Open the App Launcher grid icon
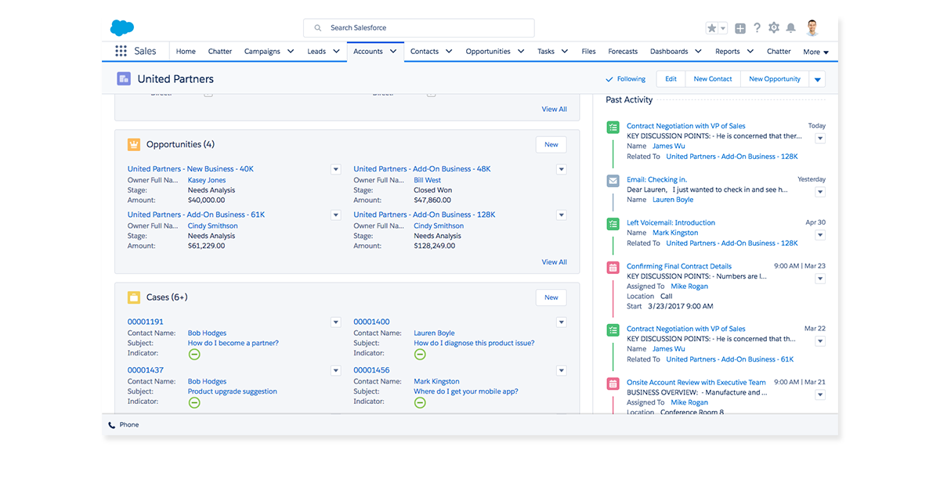This screenshot has width=940, height=501. 121,52
